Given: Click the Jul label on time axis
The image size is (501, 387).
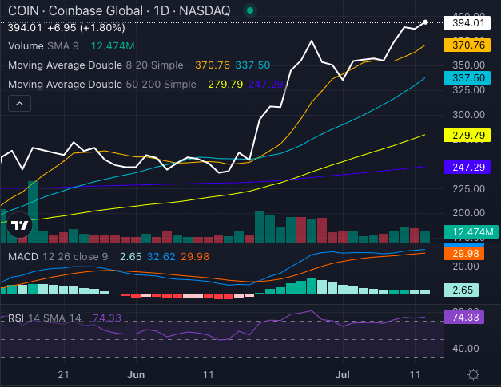Looking at the screenshot, I should click(x=343, y=374).
